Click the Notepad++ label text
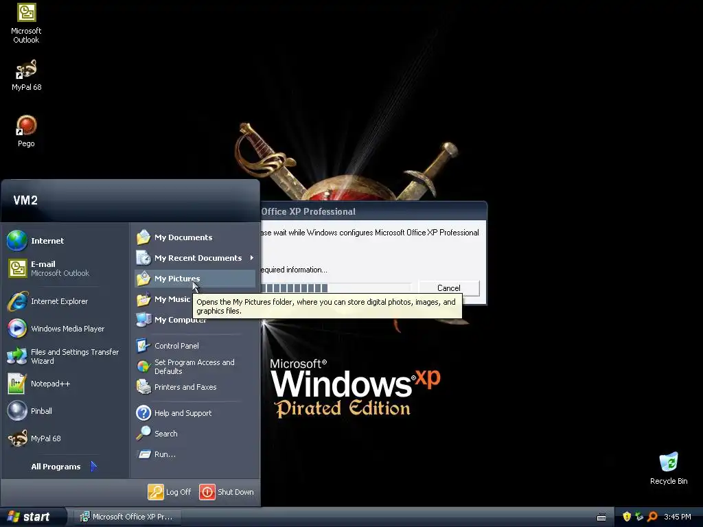The width and height of the screenshot is (703, 527). coord(50,384)
